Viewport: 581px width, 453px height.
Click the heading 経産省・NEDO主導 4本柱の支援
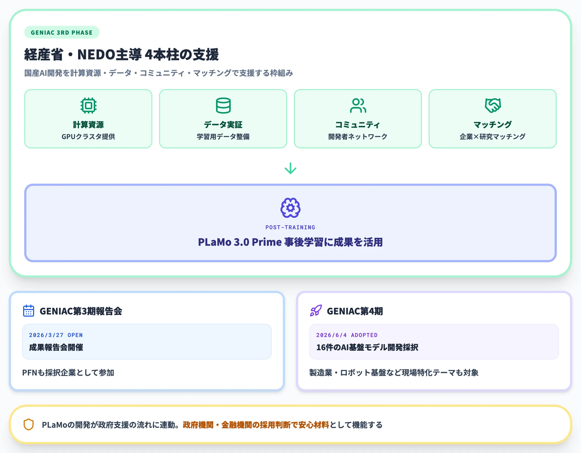tap(122, 54)
